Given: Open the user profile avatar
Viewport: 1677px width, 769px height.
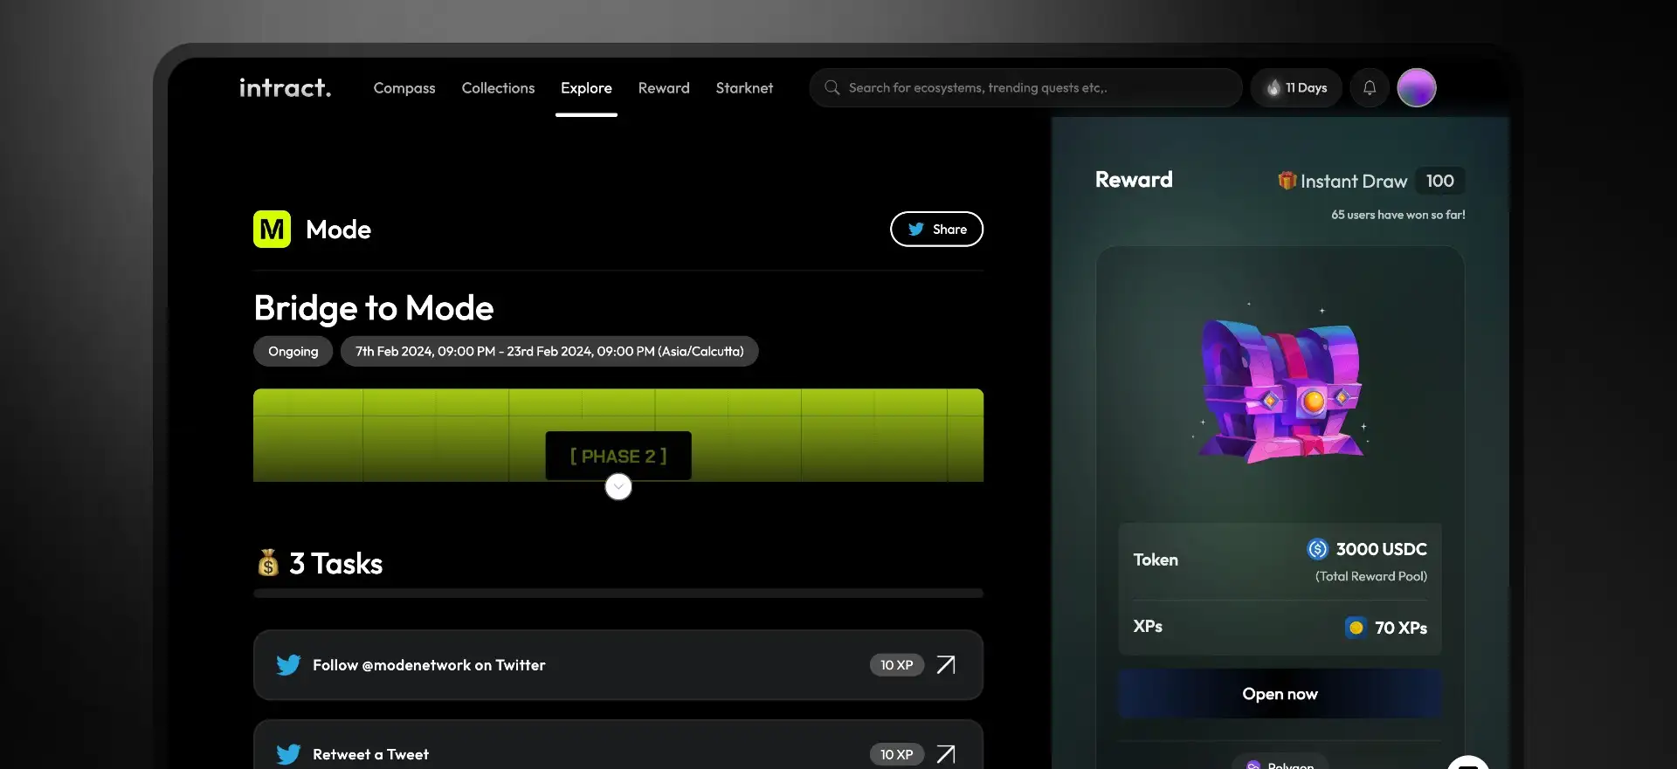Looking at the screenshot, I should click(1416, 88).
